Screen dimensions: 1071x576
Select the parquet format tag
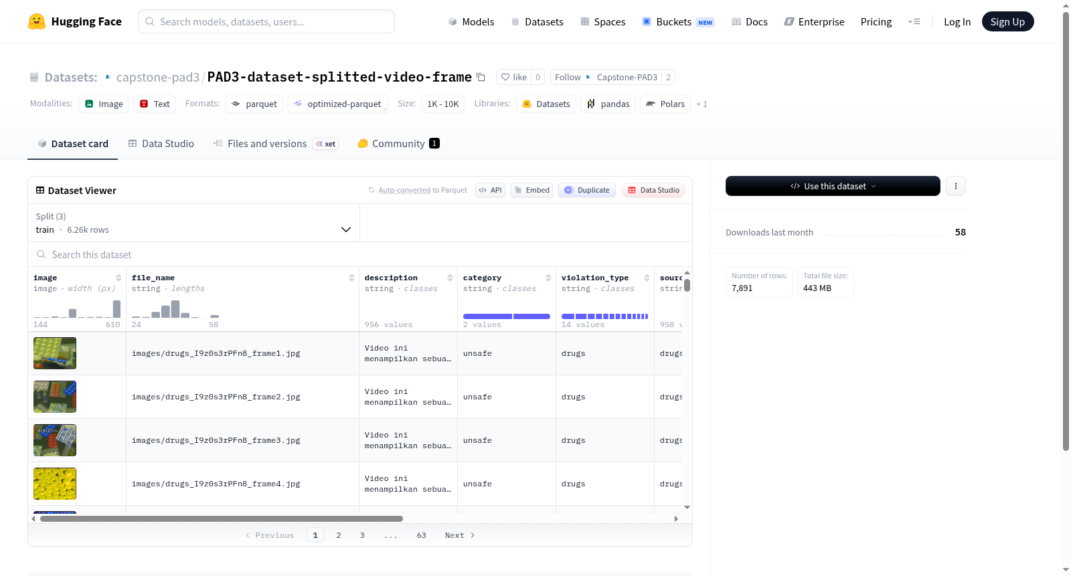point(254,104)
